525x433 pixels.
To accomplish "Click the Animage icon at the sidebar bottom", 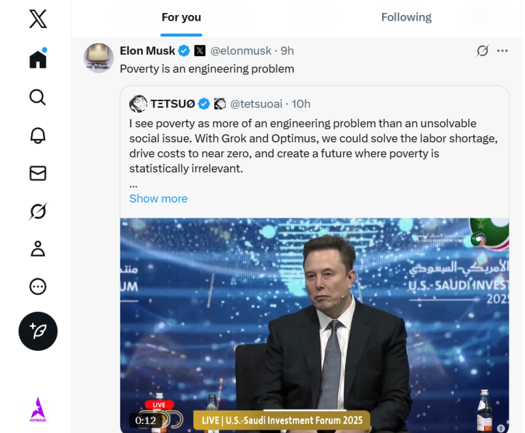I will 38,408.
